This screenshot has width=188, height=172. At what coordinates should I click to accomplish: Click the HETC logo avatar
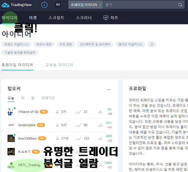pos(11,165)
